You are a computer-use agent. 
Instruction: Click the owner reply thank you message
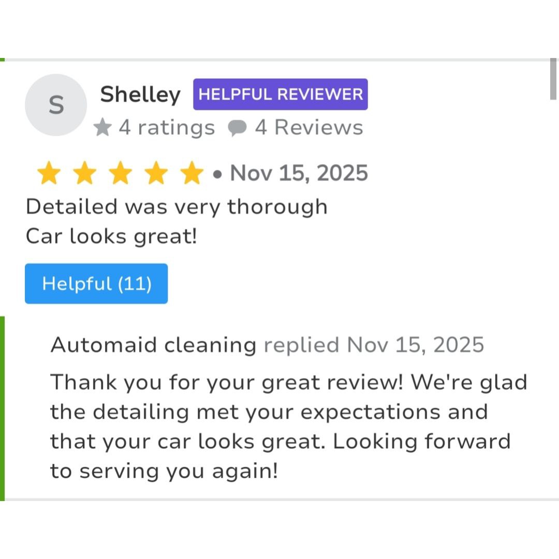pyautogui.click(x=289, y=426)
